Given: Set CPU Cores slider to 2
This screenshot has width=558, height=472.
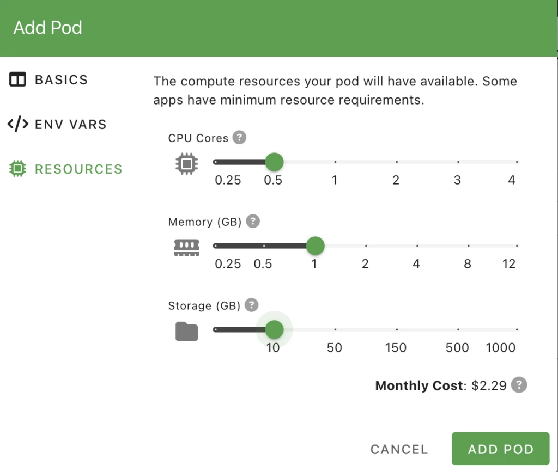Looking at the screenshot, I should click(397, 162).
